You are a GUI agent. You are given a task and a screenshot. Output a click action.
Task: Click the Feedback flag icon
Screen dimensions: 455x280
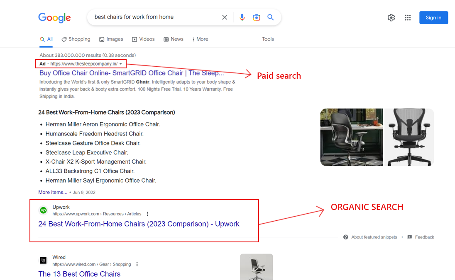pyautogui.click(x=410, y=237)
